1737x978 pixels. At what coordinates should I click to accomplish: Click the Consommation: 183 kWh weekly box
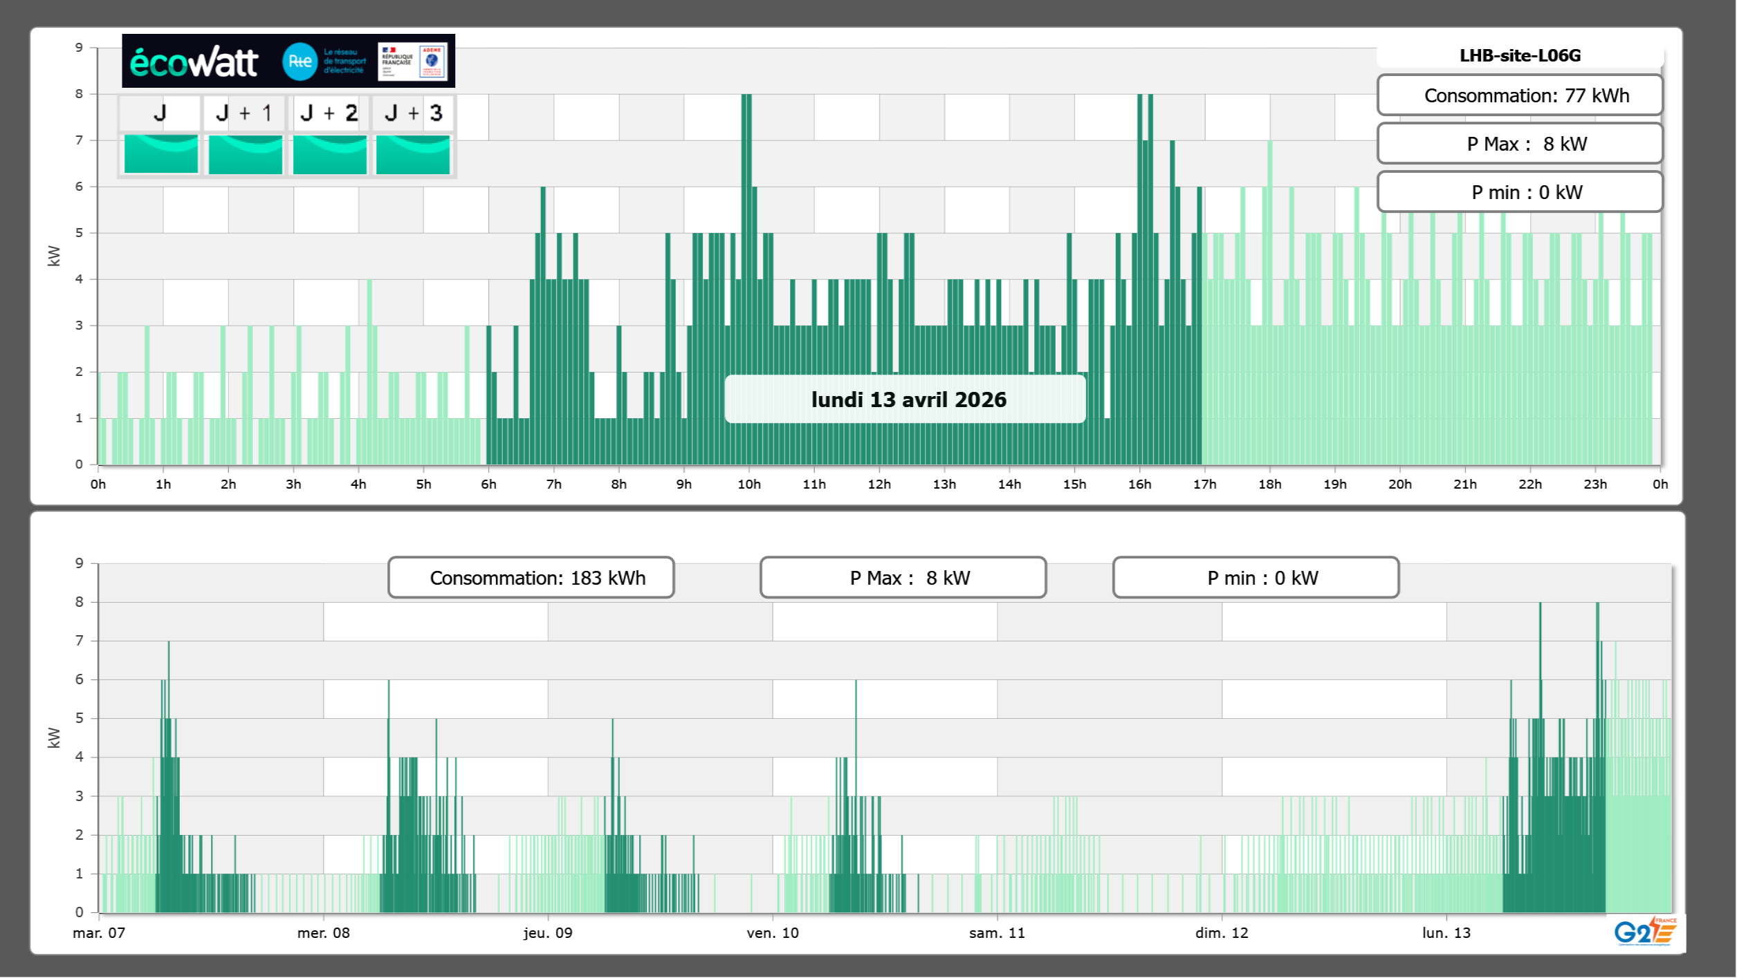point(531,578)
